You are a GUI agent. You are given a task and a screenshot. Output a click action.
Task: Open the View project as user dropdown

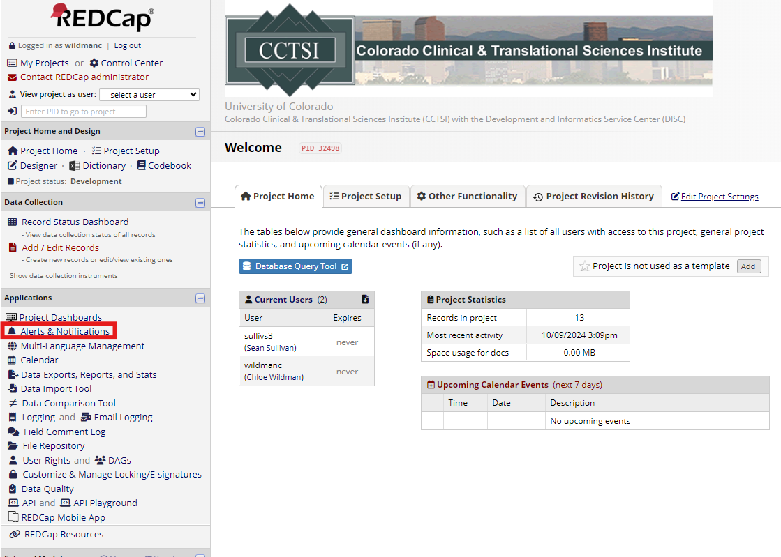[x=149, y=94]
